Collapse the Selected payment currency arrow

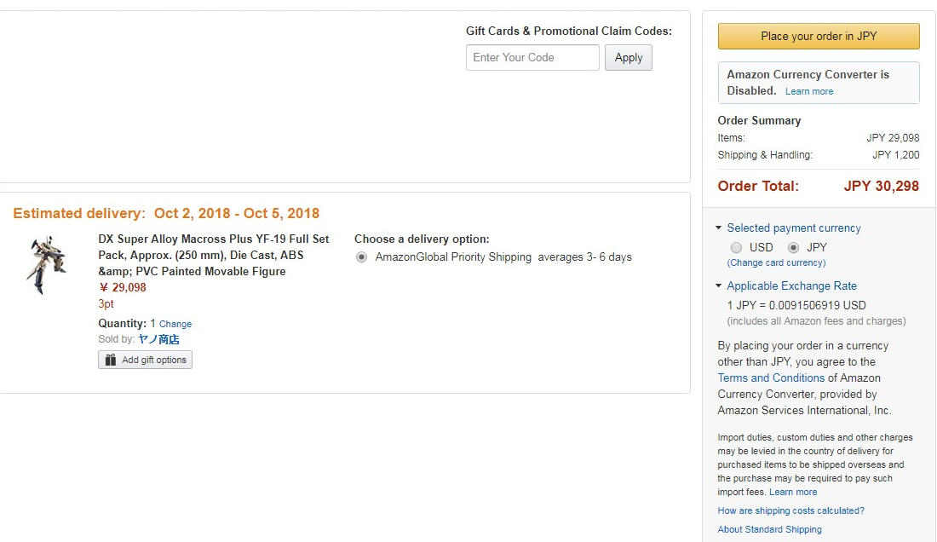pos(718,228)
